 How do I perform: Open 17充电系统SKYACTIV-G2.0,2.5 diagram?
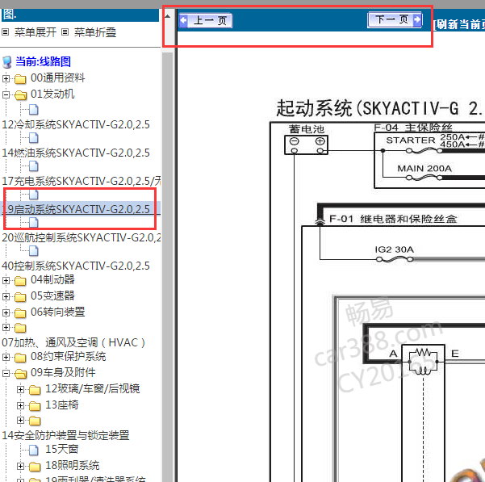click(x=81, y=181)
